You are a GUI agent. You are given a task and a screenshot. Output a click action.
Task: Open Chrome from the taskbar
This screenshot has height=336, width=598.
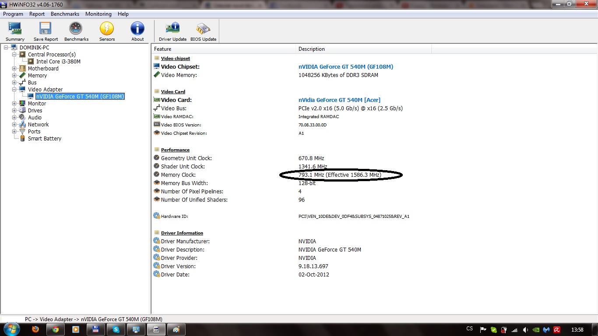[56, 329]
